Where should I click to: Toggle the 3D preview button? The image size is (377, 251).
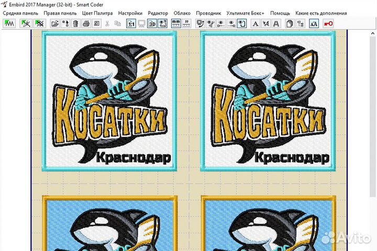coord(152,24)
